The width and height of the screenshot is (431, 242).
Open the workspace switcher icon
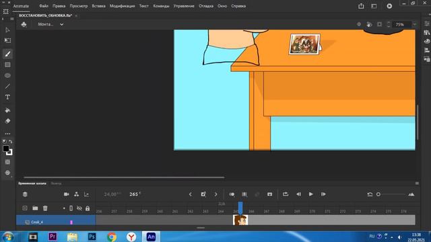tap(374, 6)
